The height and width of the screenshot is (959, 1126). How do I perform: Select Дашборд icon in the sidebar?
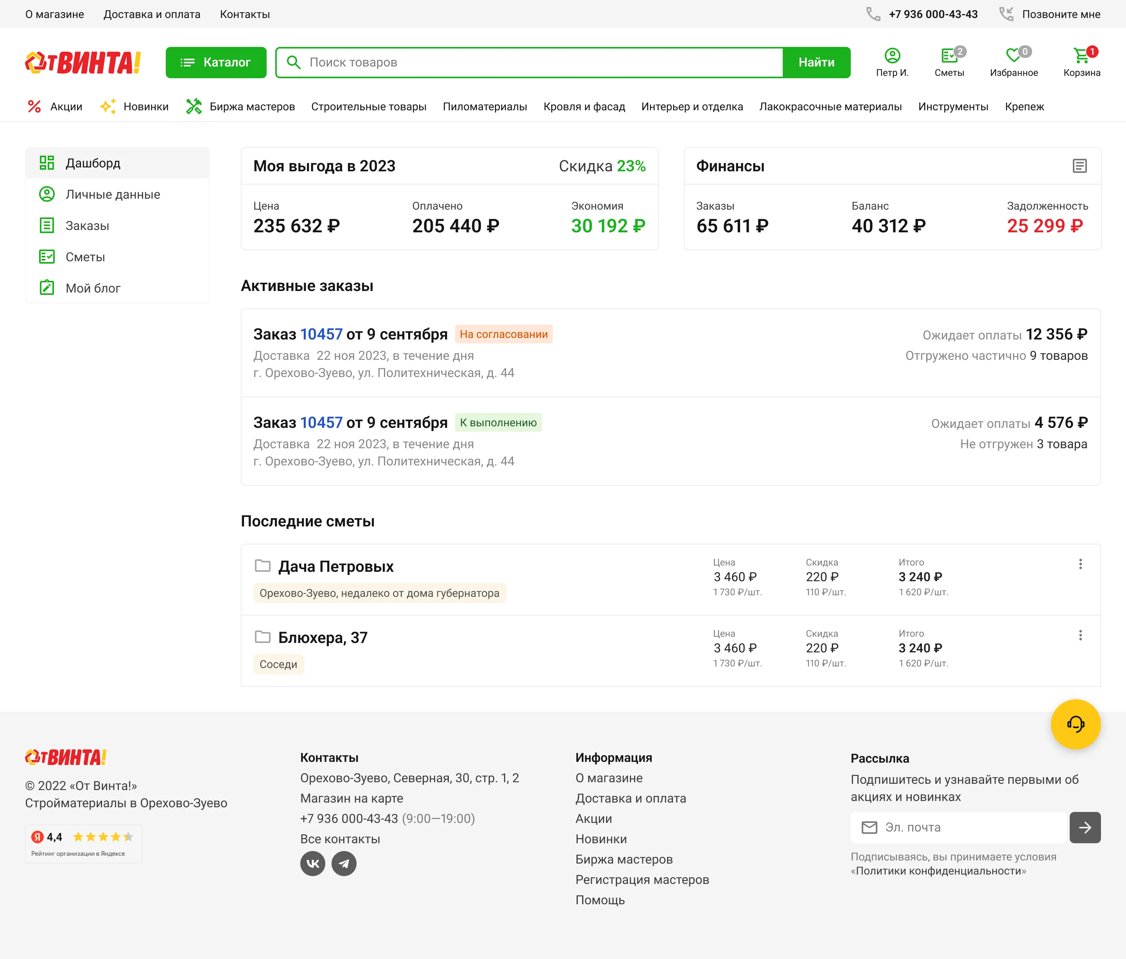(x=48, y=163)
